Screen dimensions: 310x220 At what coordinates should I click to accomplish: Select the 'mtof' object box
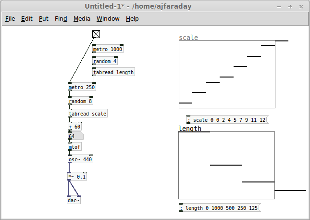point(74,147)
